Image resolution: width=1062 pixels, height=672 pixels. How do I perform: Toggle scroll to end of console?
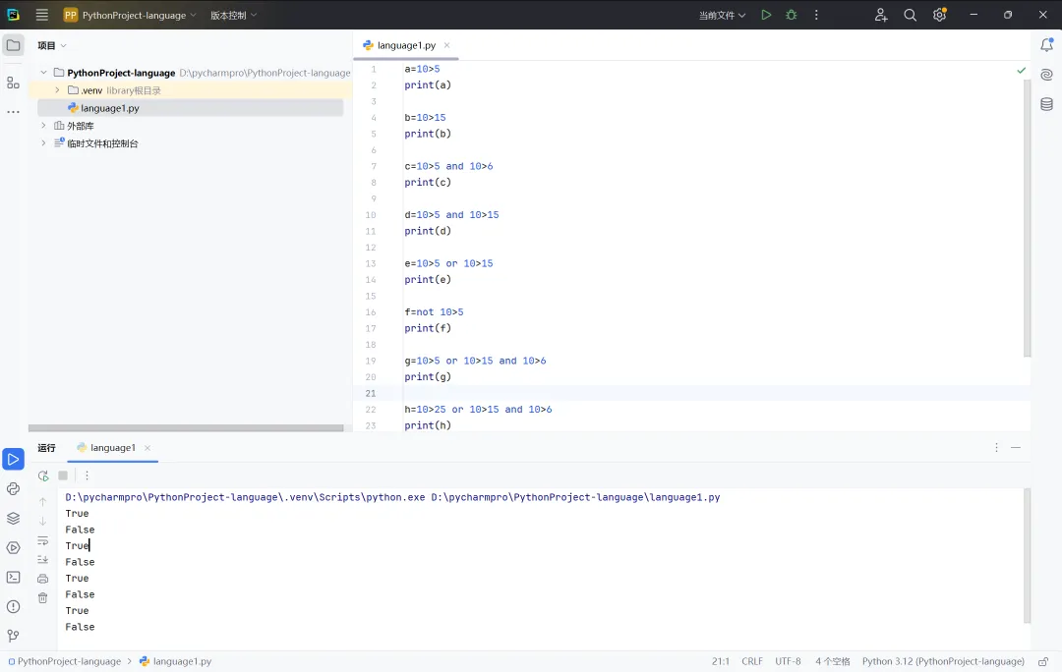(x=42, y=560)
